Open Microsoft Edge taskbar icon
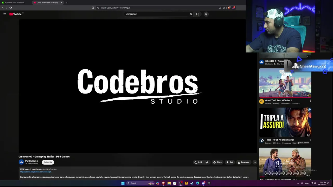The width and height of the screenshot is (333, 187). (x=198, y=183)
